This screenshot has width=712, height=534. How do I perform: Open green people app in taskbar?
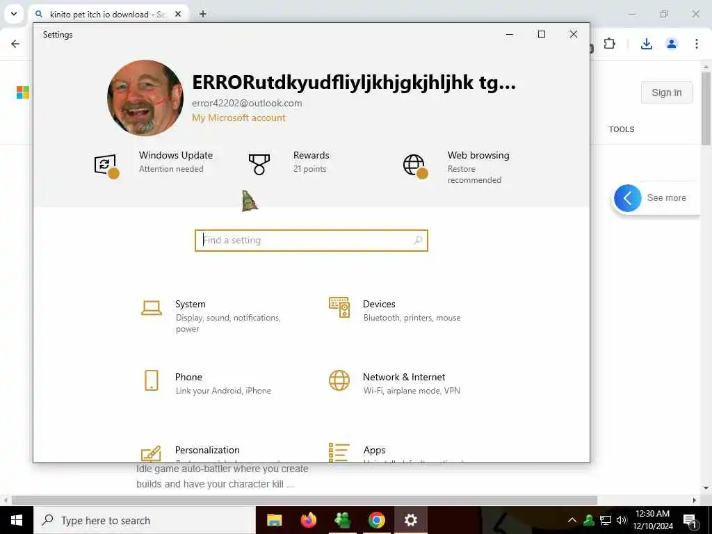[343, 520]
